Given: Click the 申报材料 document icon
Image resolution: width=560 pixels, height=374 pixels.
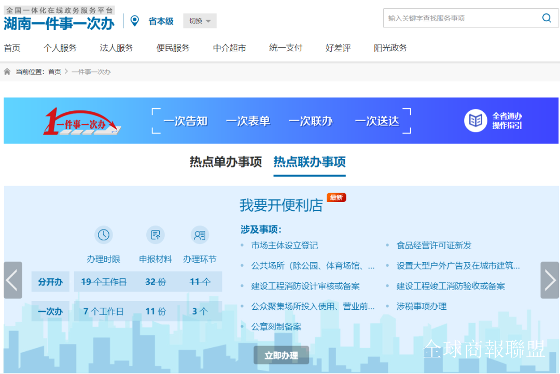Looking at the screenshot, I should pos(155,235).
